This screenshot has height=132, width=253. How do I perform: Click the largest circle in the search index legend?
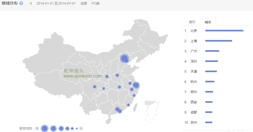tap(44, 129)
